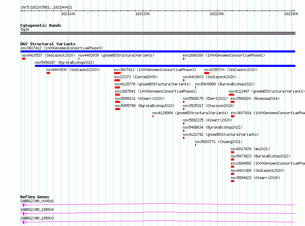Open the esv2667841 variant label
Screen dimensions: 305x226
pyautogui.click(x=156, y=91)
